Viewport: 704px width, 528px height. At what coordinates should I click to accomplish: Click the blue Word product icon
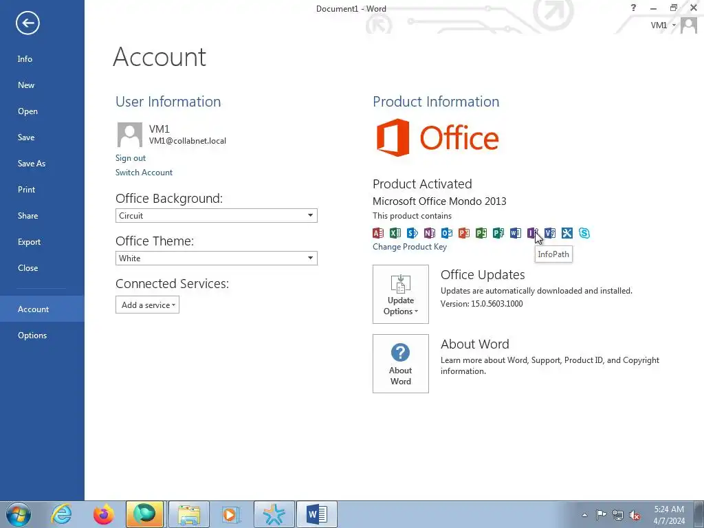(x=516, y=232)
